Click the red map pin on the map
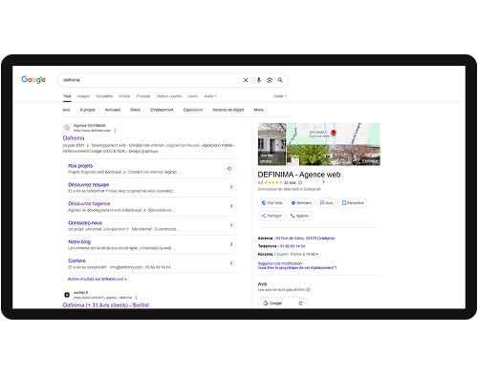This screenshot has width=478, height=374. tap(334, 133)
